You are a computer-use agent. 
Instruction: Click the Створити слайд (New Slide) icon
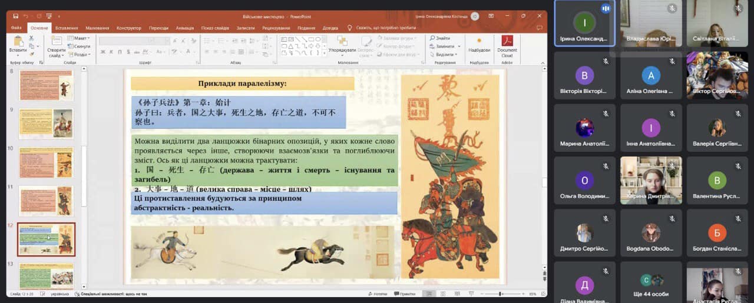[57, 42]
